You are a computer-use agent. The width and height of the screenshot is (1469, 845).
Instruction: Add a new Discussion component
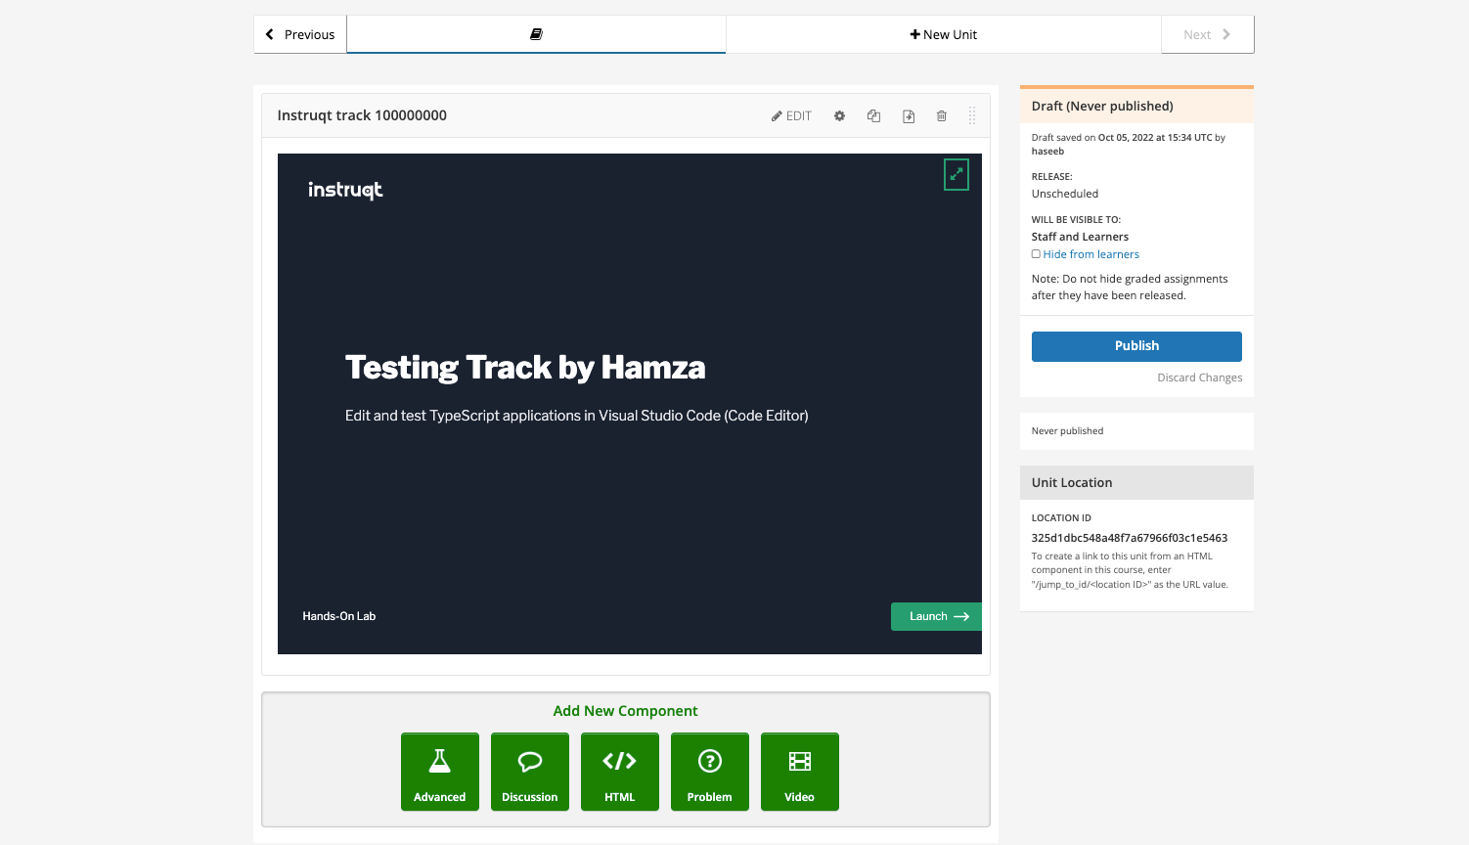[529, 772]
